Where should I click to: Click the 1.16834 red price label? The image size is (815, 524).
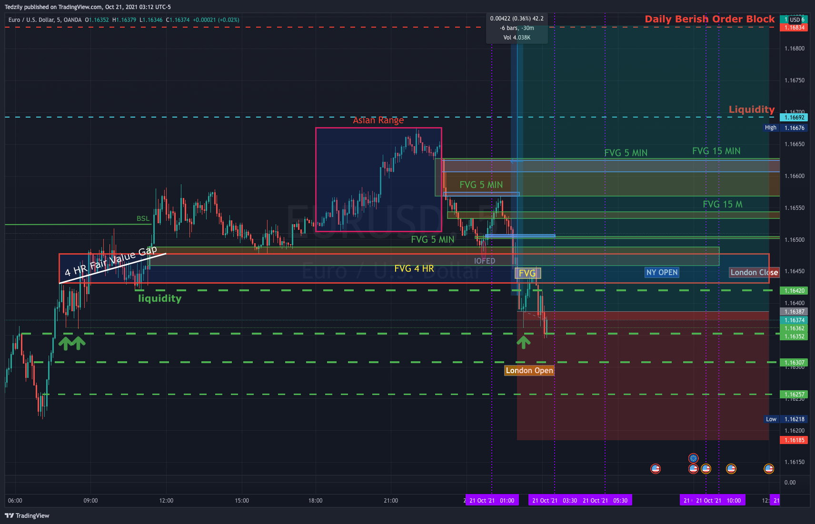point(794,28)
